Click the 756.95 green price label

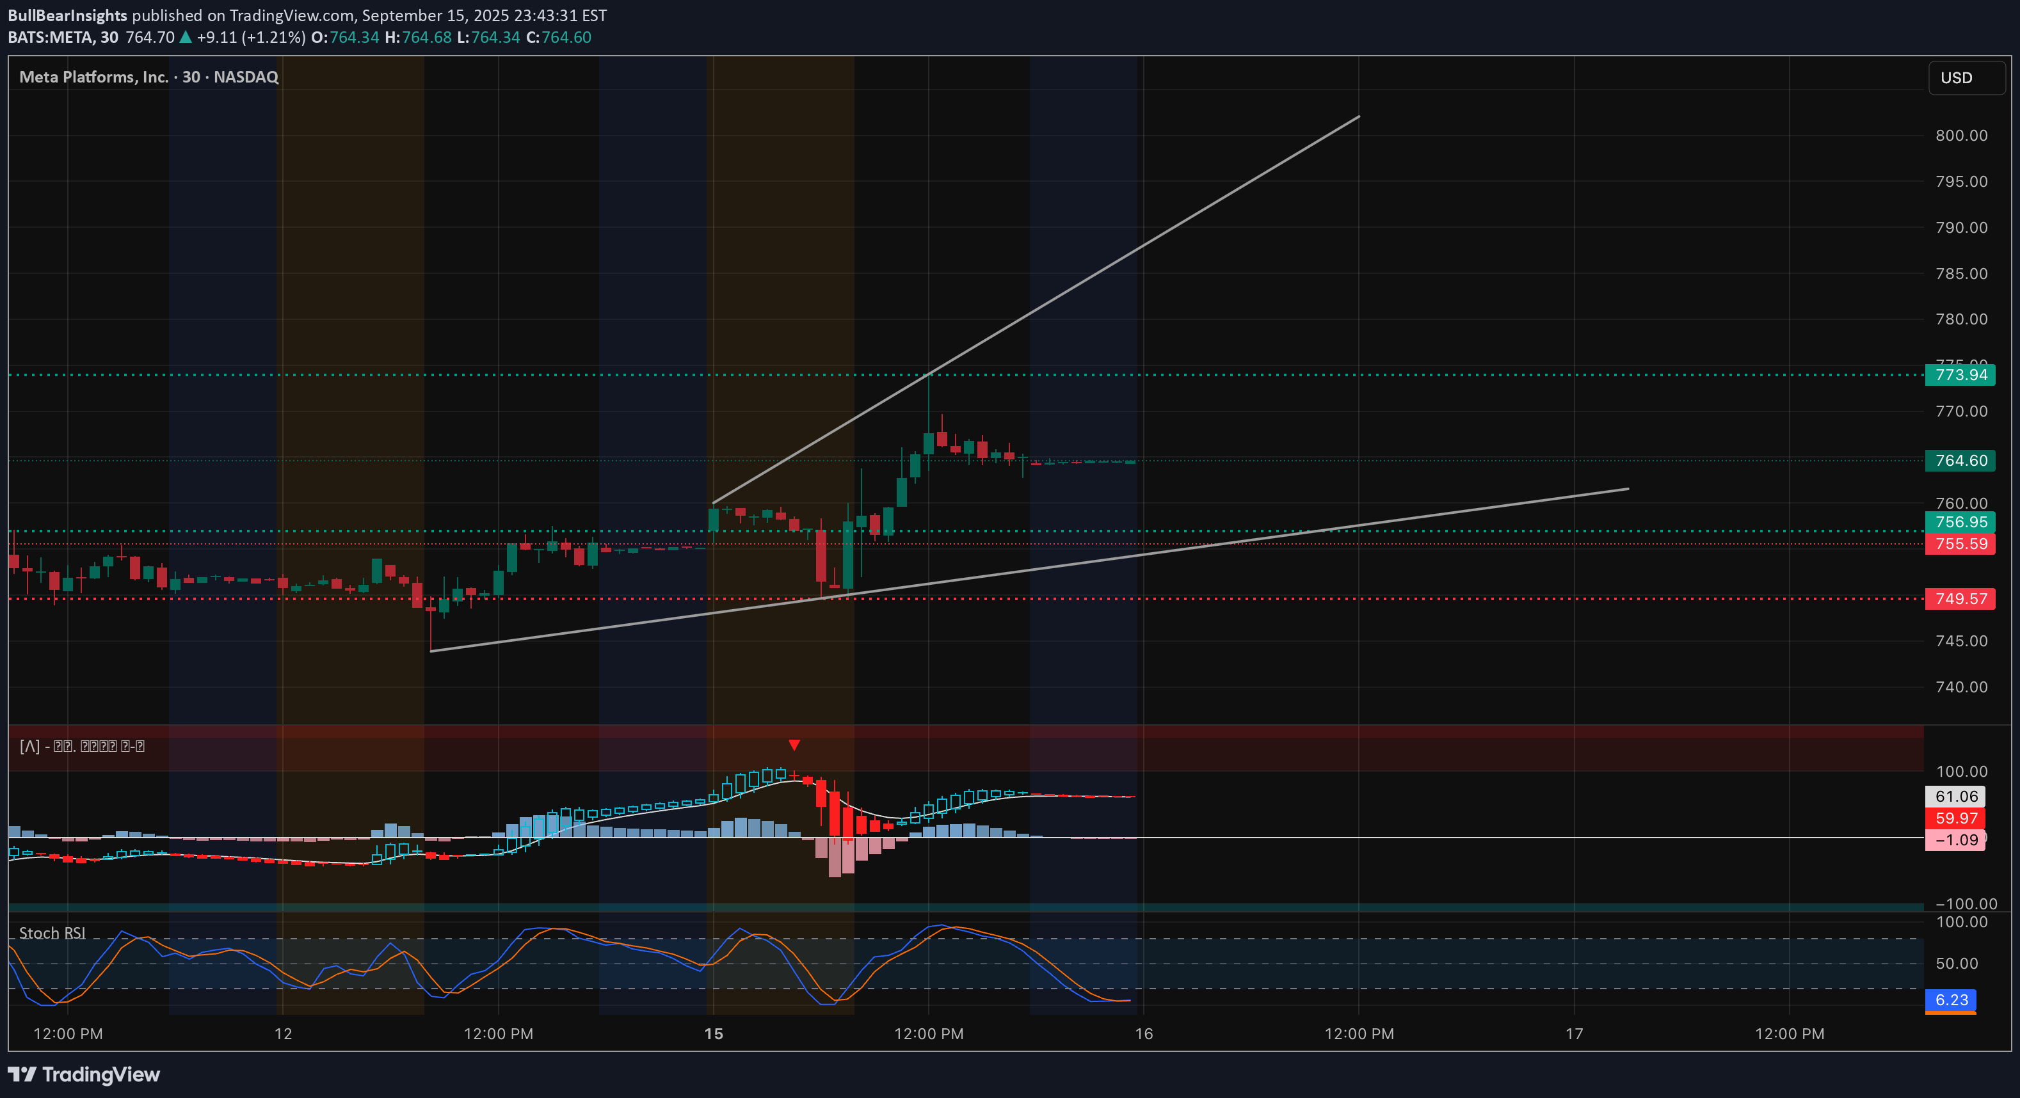point(1960,522)
